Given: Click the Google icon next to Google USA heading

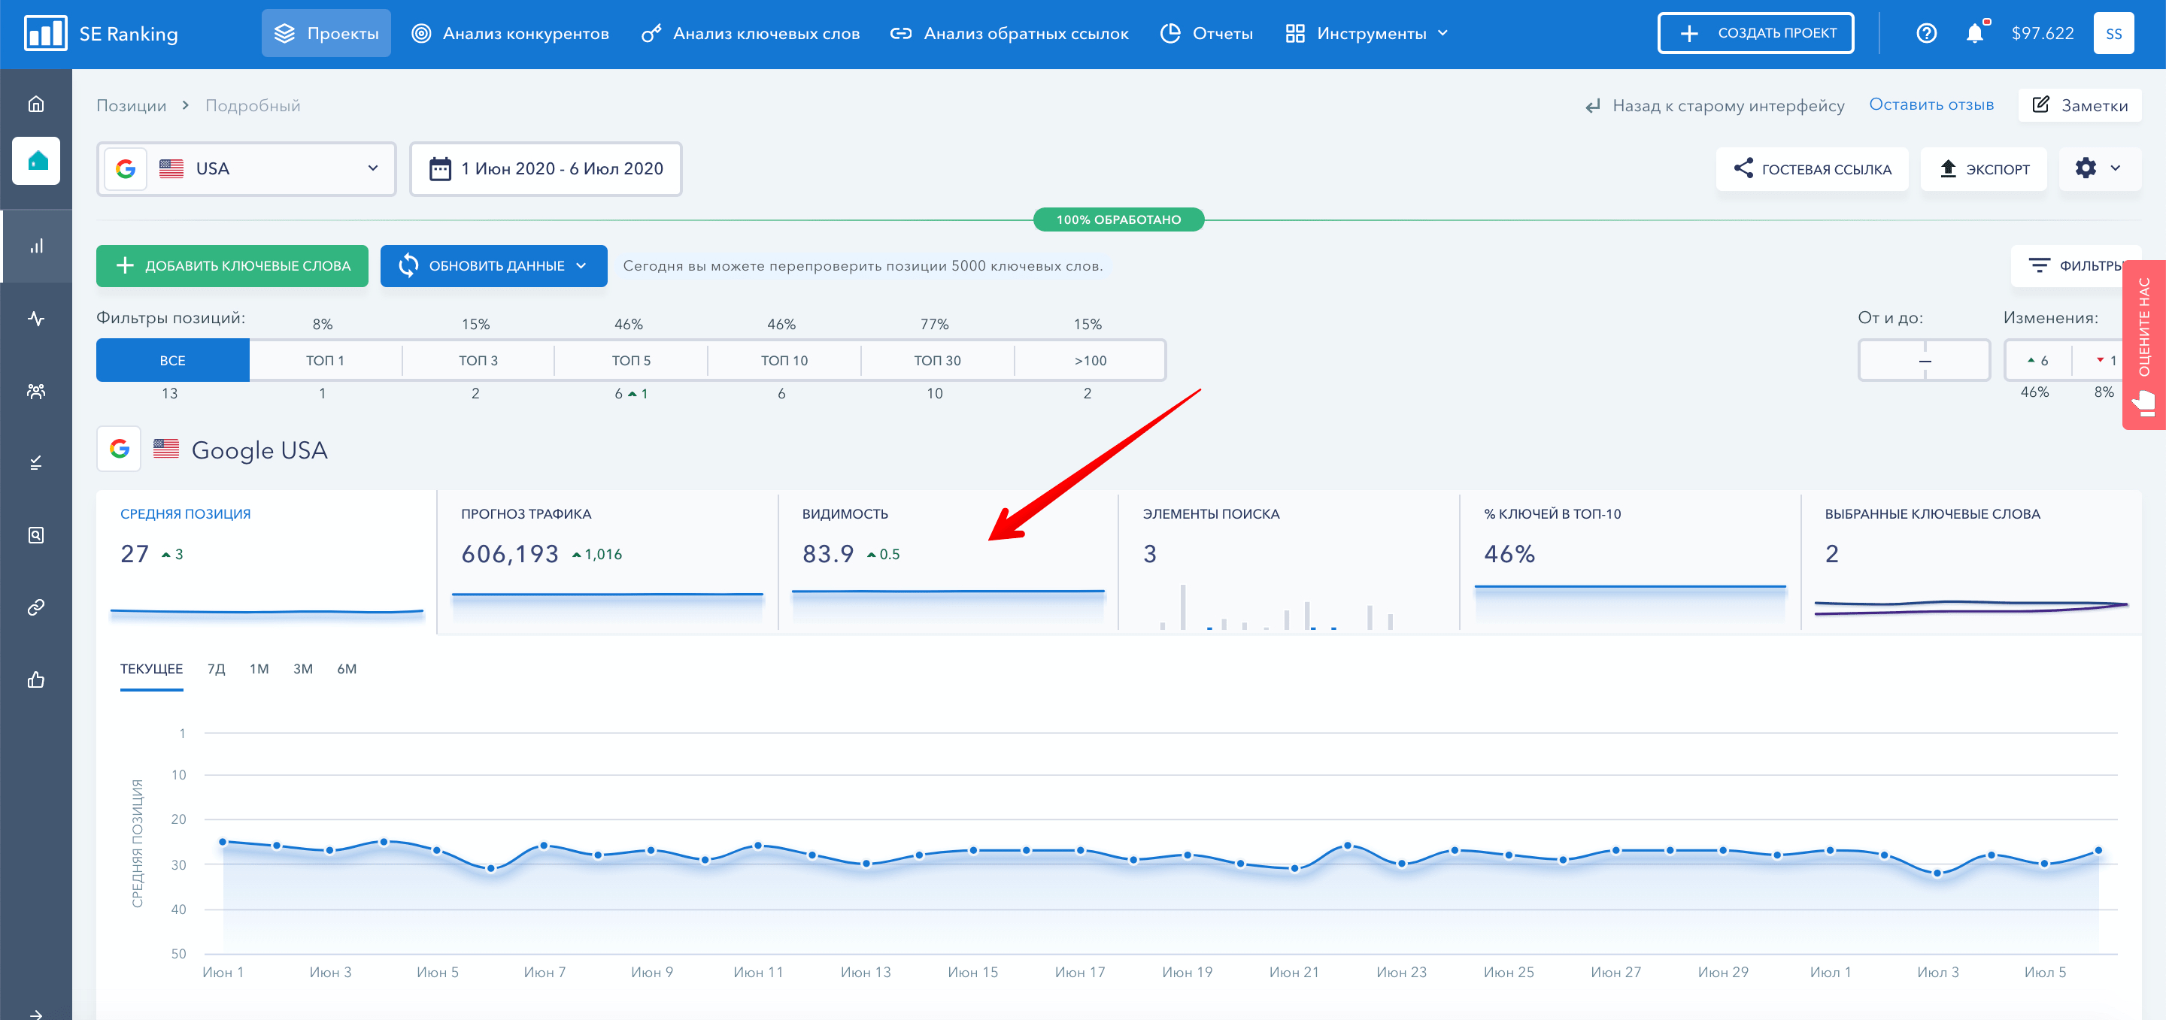Looking at the screenshot, I should pos(120,449).
